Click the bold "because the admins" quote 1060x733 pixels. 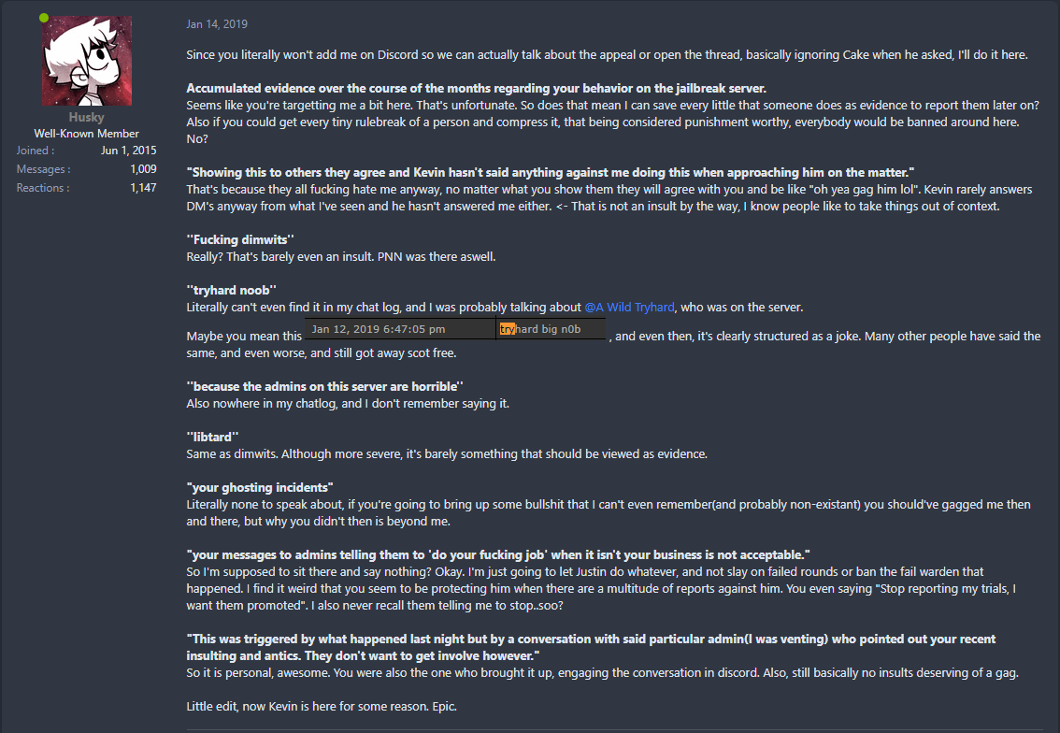[325, 385]
